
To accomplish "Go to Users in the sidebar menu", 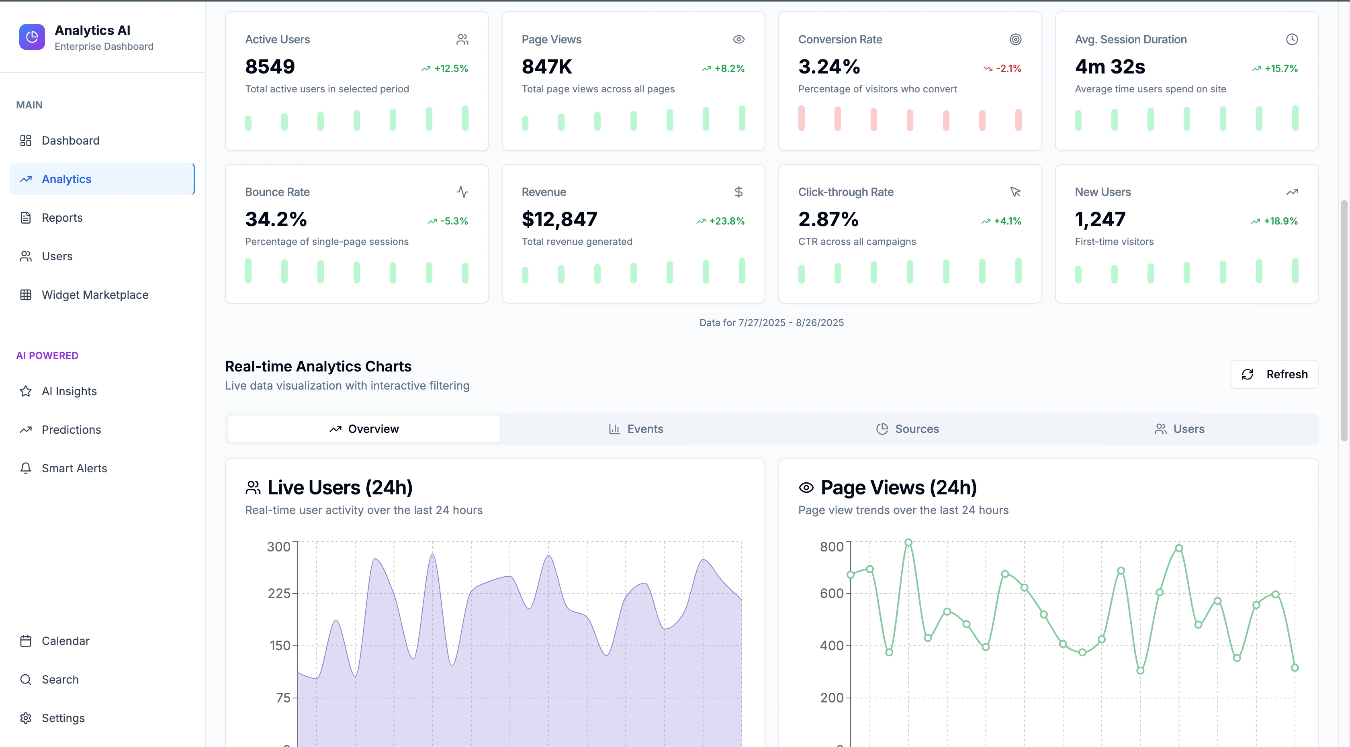I will click(102, 256).
